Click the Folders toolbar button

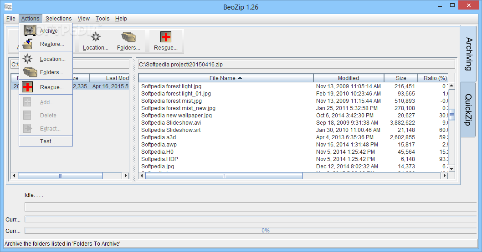click(128, 41)
